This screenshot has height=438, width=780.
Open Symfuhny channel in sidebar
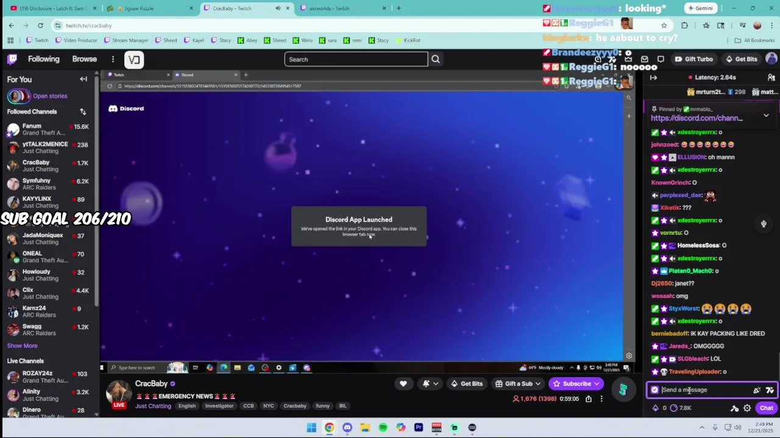pyautogui.click(x=49, y=184)
